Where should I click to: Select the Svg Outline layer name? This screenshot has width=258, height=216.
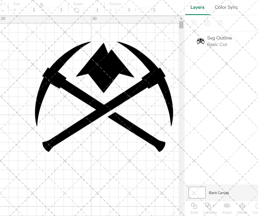point(219,38)
